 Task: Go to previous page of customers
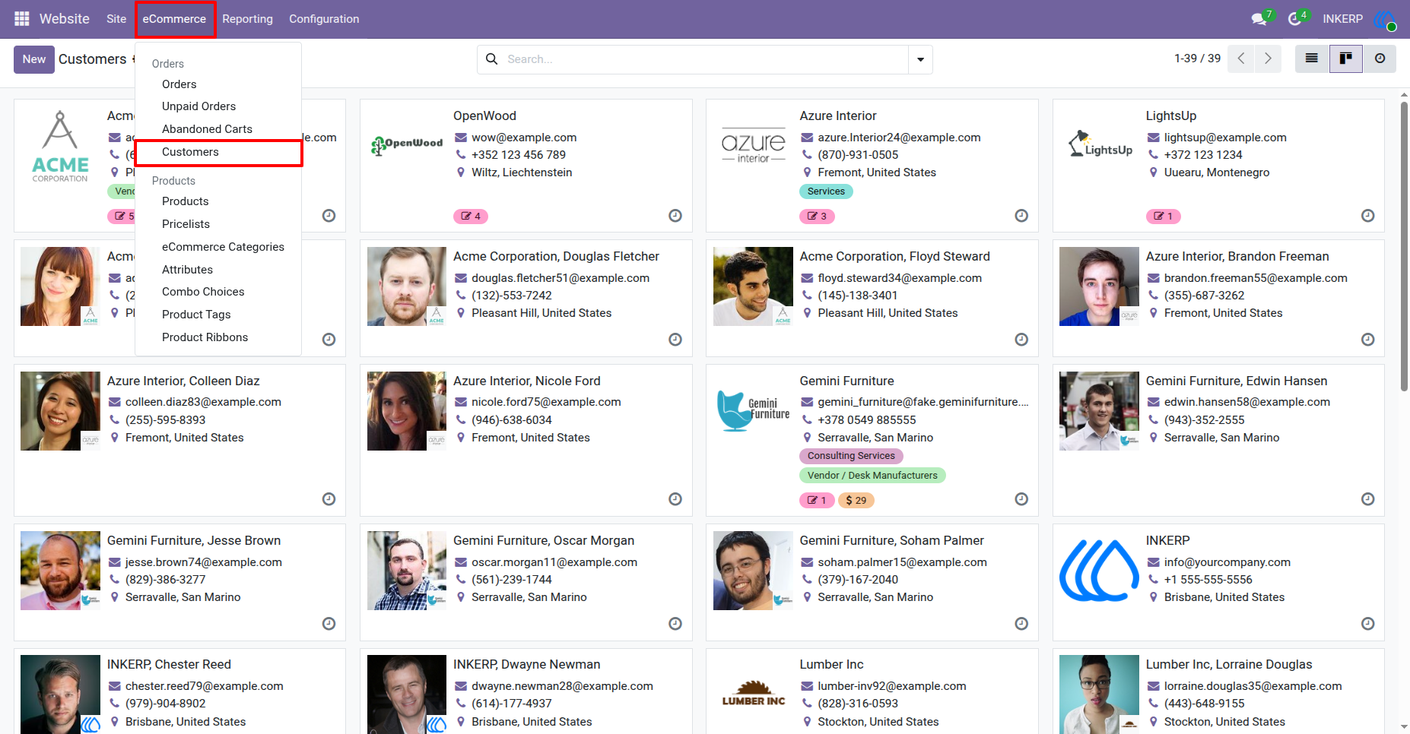tap(1241, 59)
